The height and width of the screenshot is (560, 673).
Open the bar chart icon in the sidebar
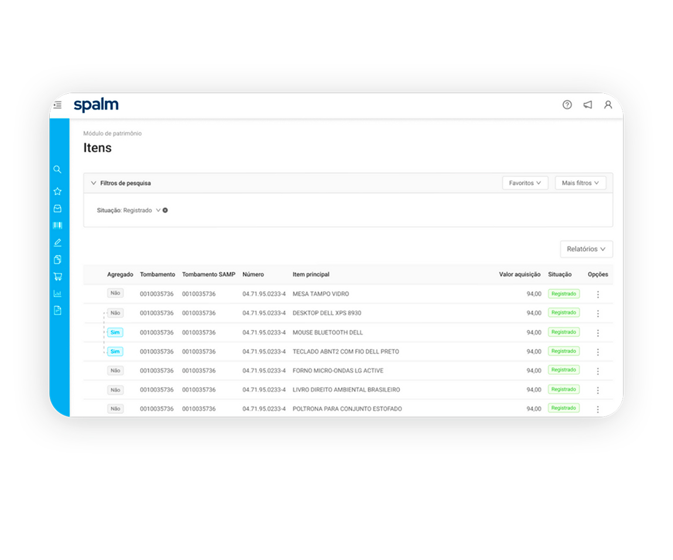pyautogui.click(x=57, y=293)
